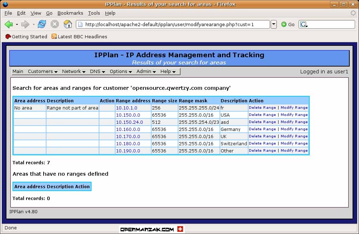Click the 255.255.254.0/23 mask cell
359x234 pixels.
pos(199,122)
